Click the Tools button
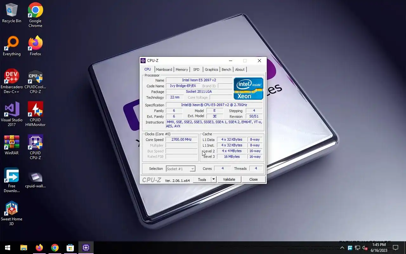This screenshot has height=254, width=406. point(202,179)
